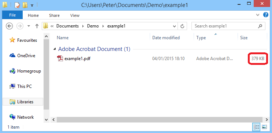Switch to Large icons view in status bar

coord(264,127)
